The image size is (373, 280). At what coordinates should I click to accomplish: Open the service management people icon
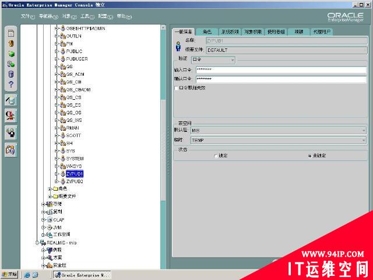point(10,132)
